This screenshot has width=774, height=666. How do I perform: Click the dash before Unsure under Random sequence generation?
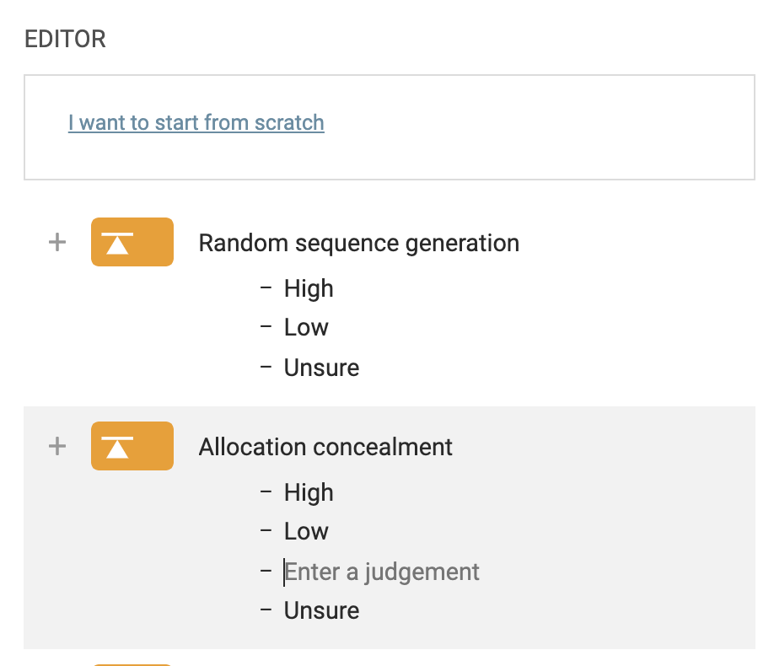[266, 368]
